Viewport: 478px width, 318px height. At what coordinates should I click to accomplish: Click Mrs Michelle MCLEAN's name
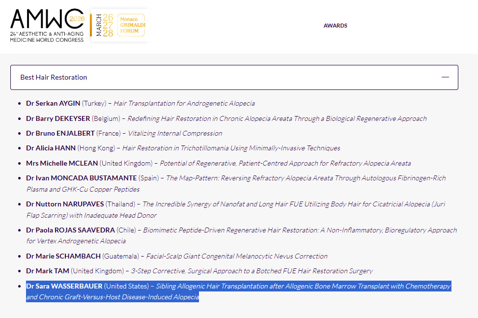62,163
